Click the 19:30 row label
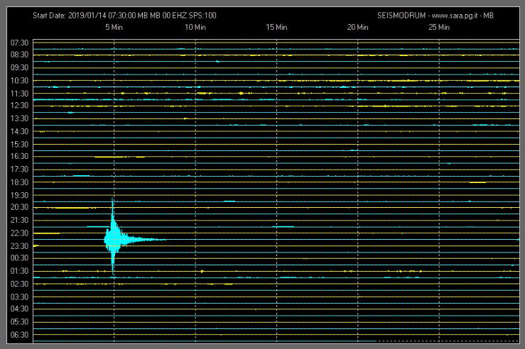Screen dimensions: 525x349 [x=19, y=195]
